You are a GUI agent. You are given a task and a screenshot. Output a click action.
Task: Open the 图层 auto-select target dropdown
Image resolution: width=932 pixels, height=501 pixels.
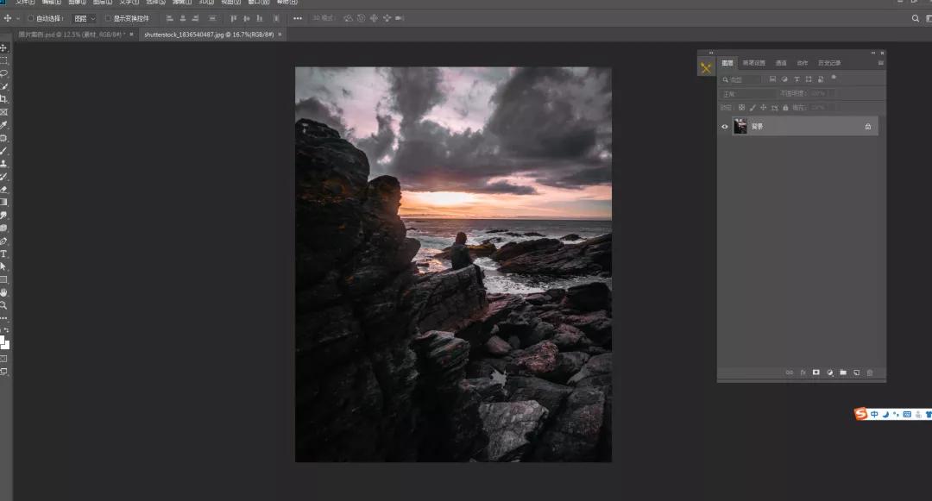pos(85,18)
